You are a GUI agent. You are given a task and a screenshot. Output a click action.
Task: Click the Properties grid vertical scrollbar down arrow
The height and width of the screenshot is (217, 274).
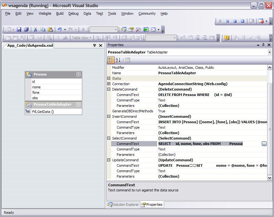pos(270,178)
